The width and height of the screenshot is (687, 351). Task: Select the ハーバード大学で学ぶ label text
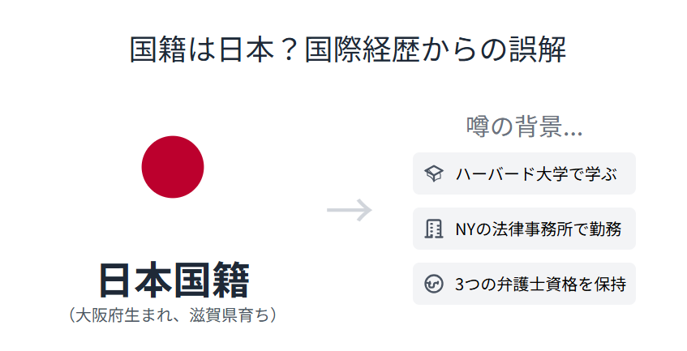[x=536, y=173]
